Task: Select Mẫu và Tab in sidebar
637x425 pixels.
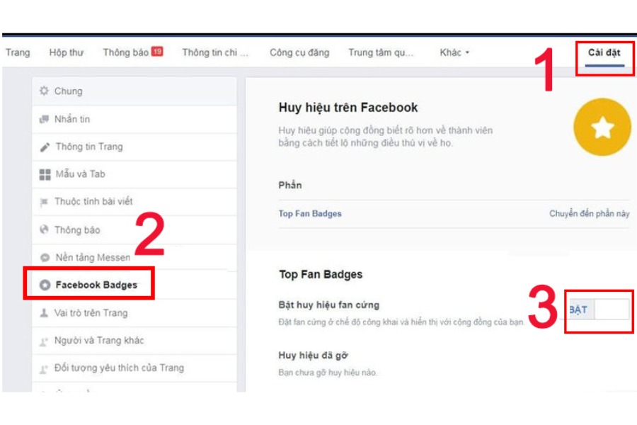Action: [x=134, y=174]
